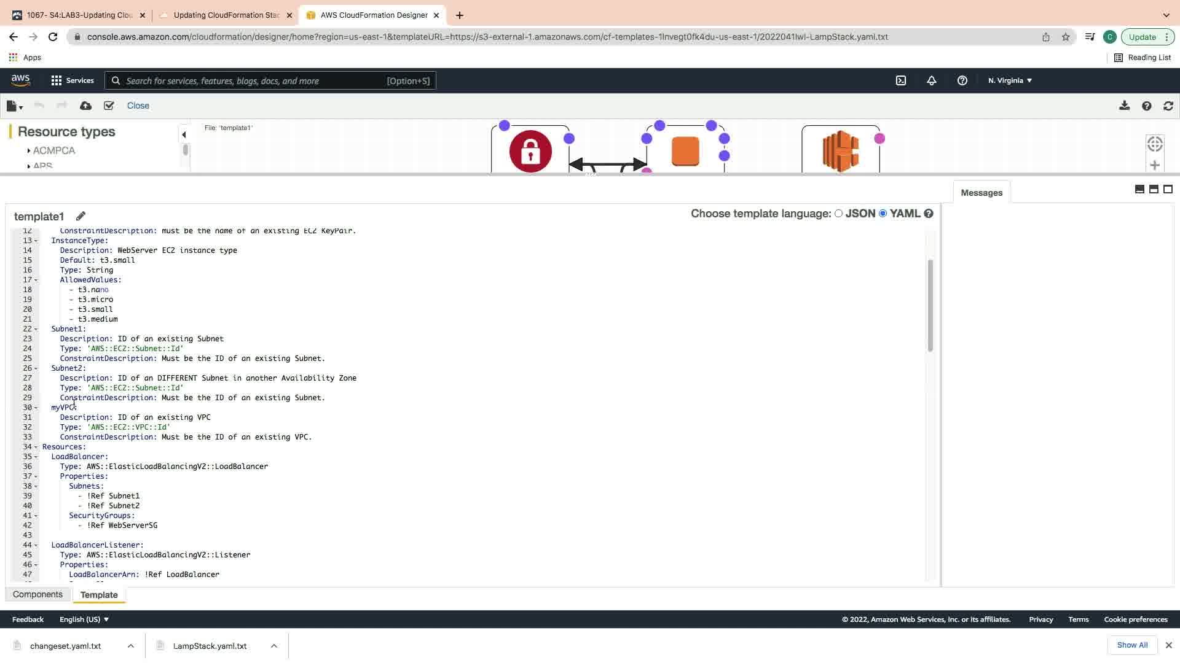The height and width of the screenshot is (663, 1180).
Task: Switch to the Components tab
Action: 37,594
